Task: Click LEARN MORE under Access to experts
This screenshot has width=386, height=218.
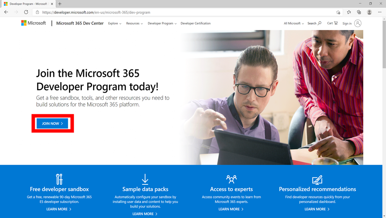Action: (x=231, y=209)
